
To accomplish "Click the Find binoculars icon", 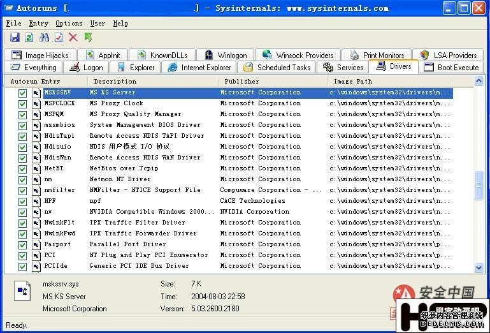I will [44, 38].
